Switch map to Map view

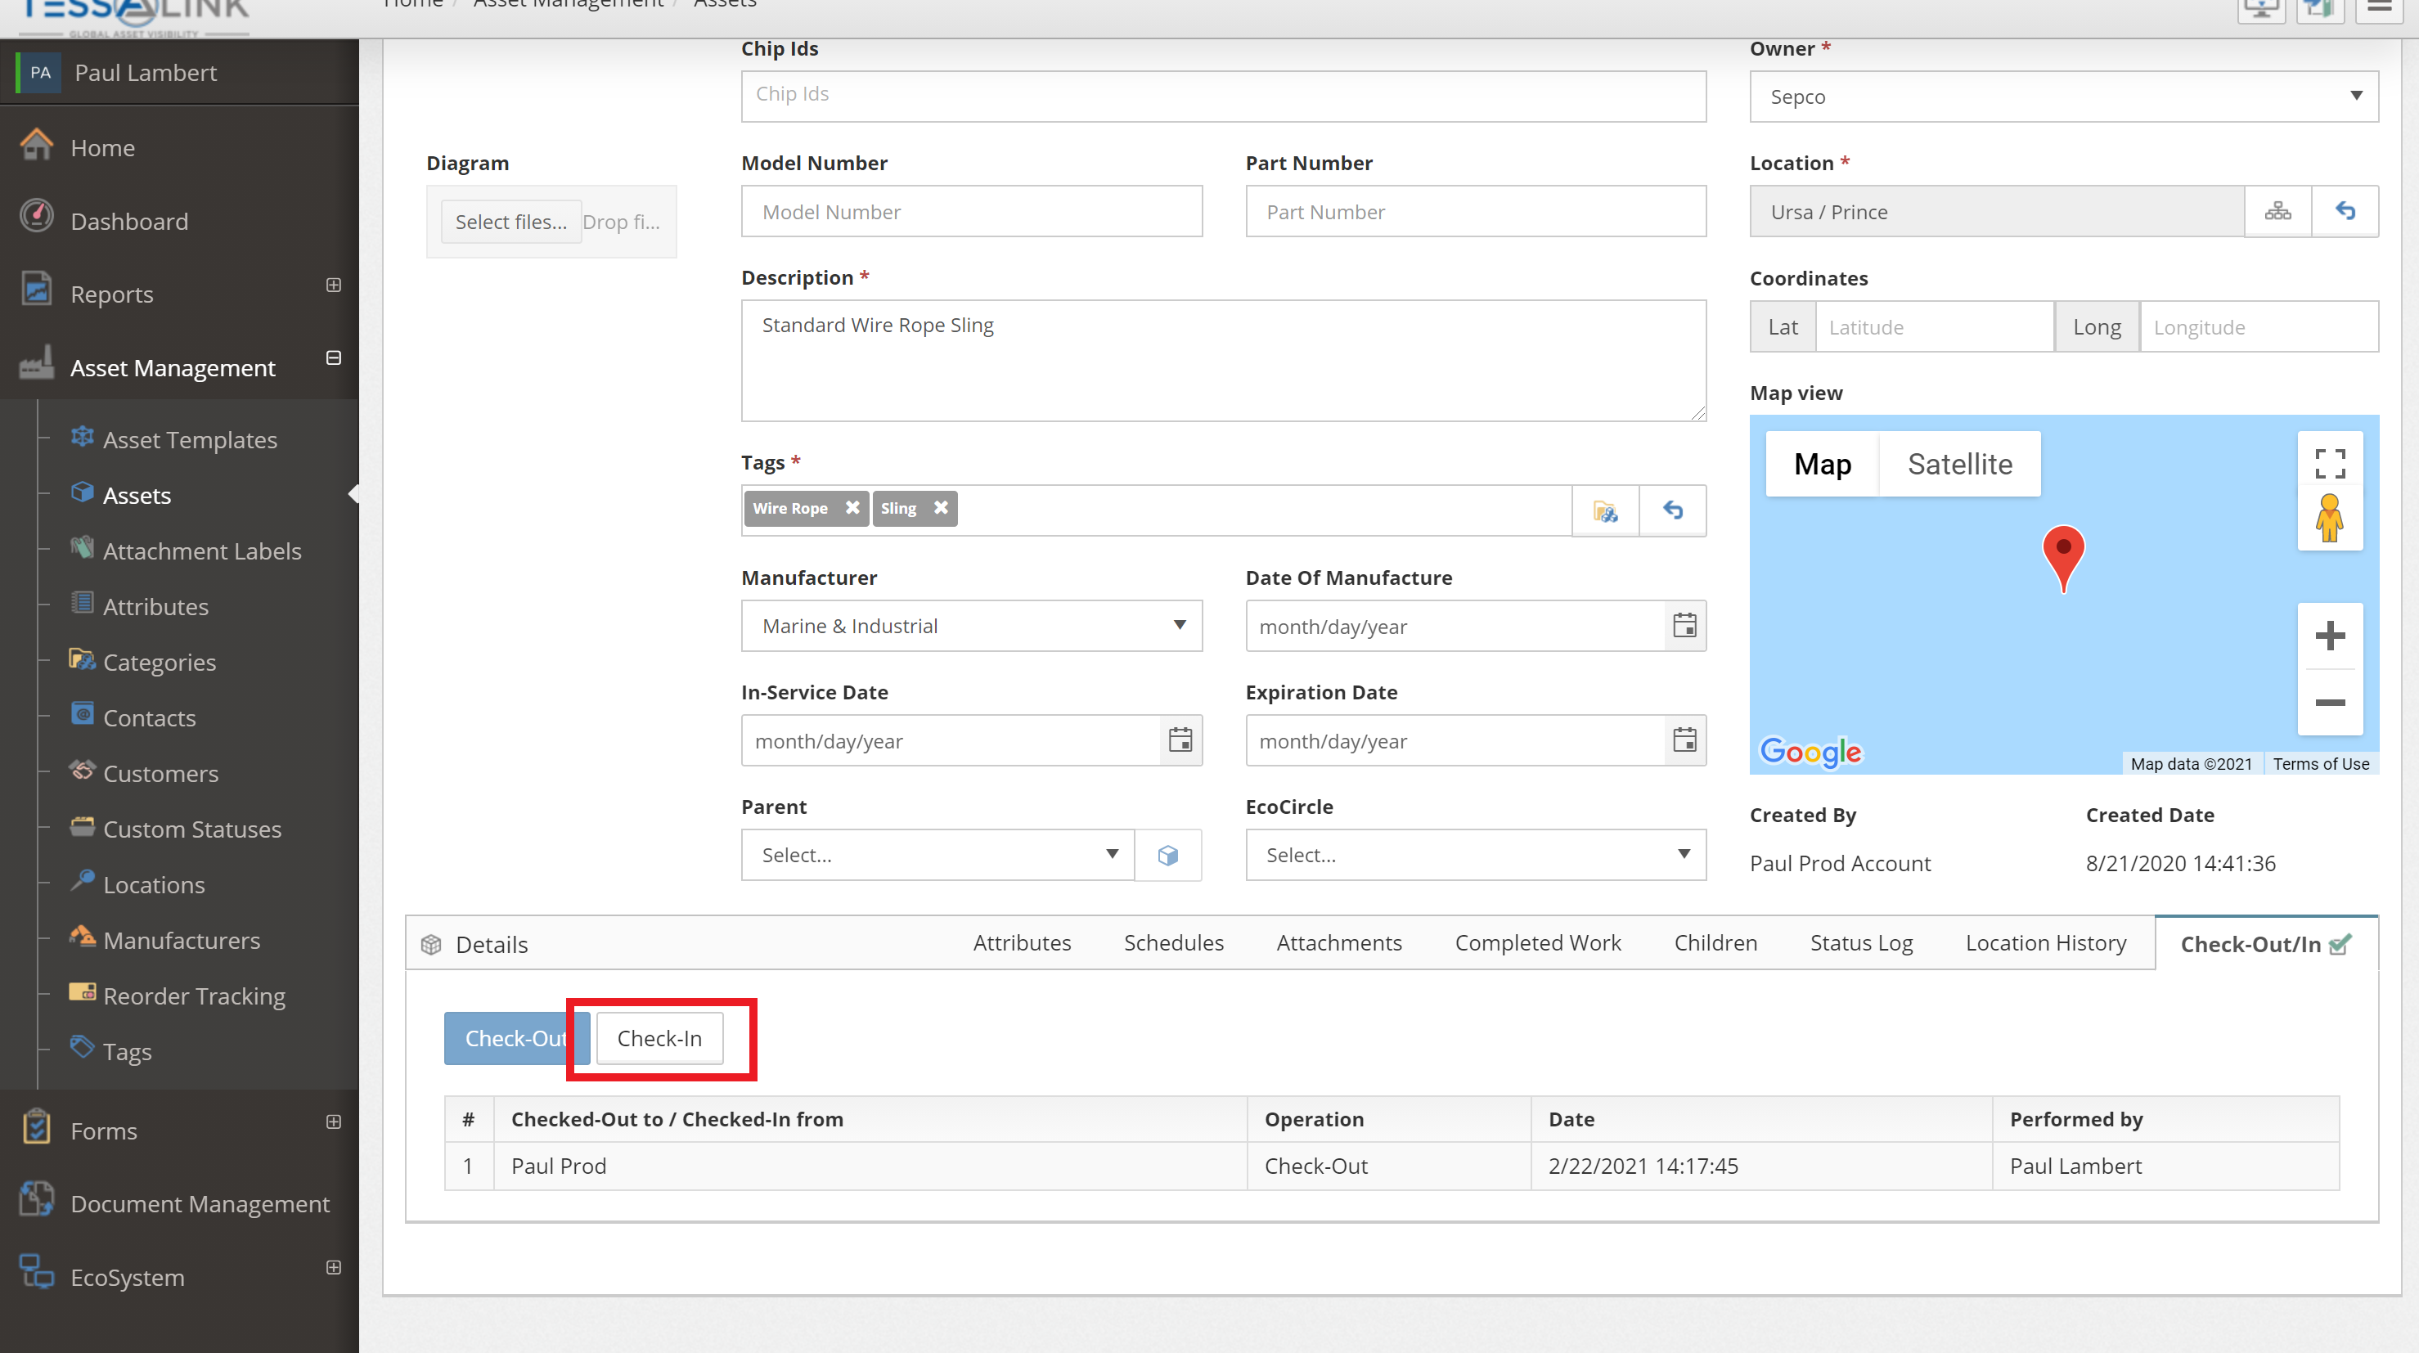[1822, 464]
